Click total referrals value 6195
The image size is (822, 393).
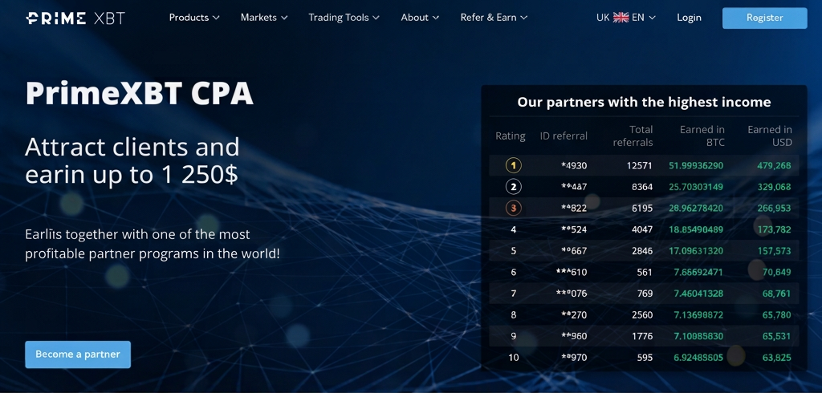pos(642,208)
